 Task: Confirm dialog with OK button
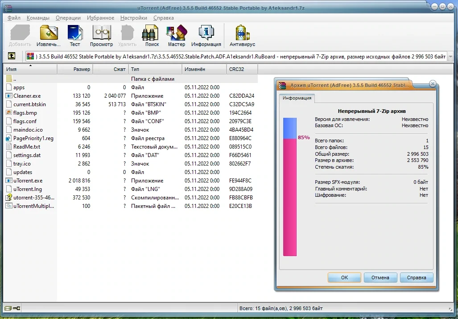tap(344, 278)
